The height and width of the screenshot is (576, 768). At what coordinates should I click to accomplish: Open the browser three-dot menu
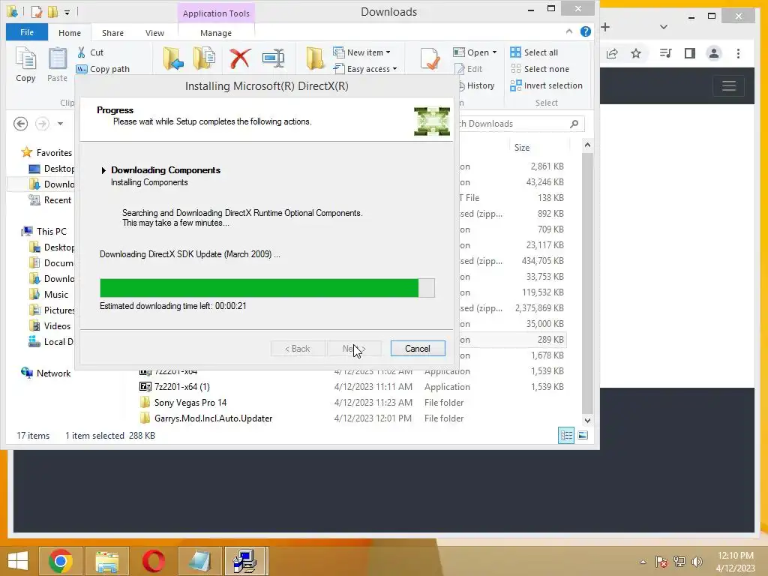coord(738,53)
